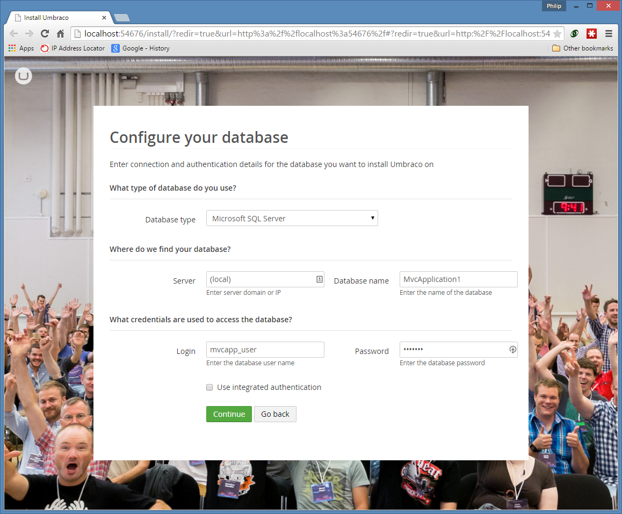The image size is (622, 514).
Task: Reload the page with the refresh icon
Action: click(45, 33)
